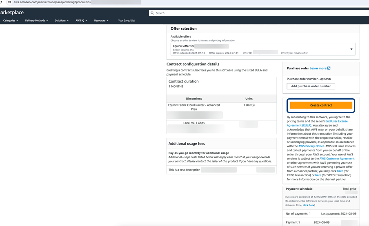This screenshot has width=369, height=226.
Task: Click 'Pay-as-you-go monthly for additional usage' text
Action: pos(199,153)
